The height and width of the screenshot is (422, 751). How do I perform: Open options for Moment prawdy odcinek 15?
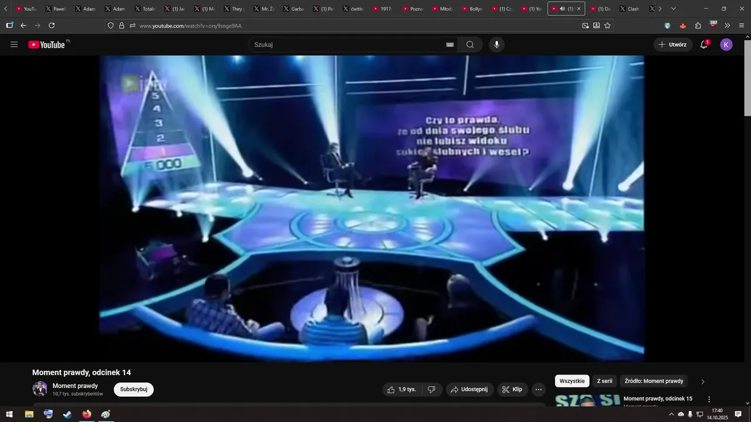click(709, 399)
